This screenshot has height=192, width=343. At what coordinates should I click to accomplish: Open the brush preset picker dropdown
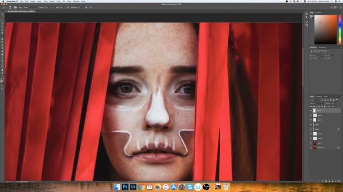tap(10, 7)
